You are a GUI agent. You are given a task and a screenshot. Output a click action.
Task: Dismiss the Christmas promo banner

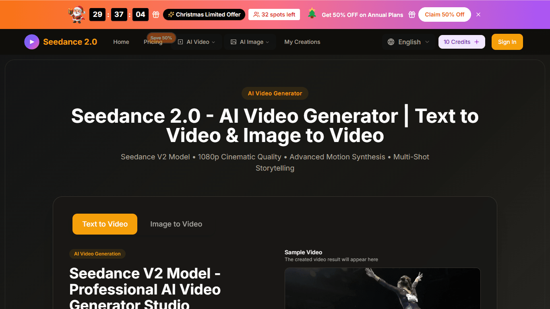coord(478,14)
